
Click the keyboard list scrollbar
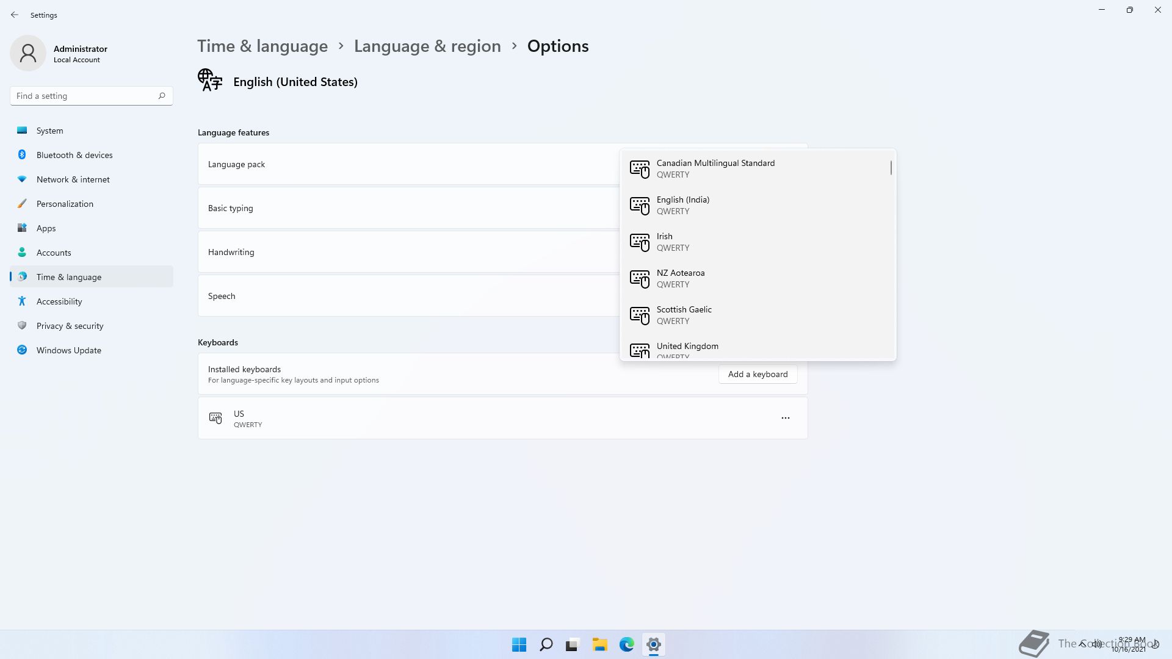tap(891, 168)
